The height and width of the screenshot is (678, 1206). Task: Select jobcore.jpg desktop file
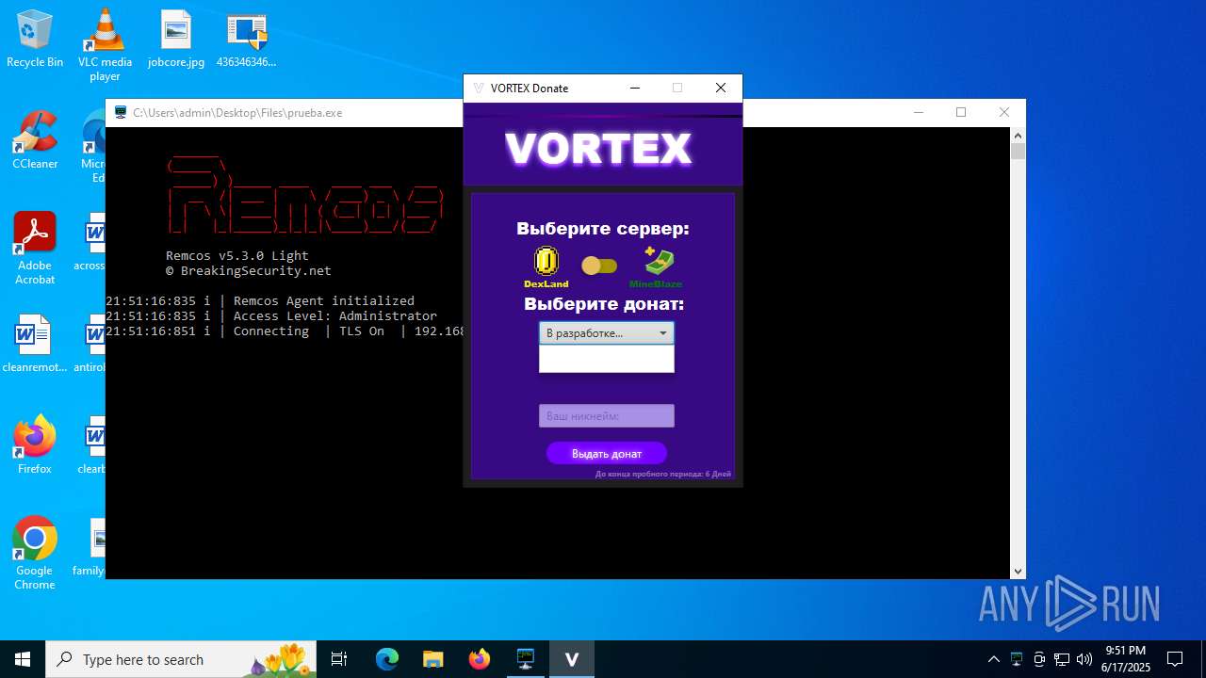tap(176, 39)
